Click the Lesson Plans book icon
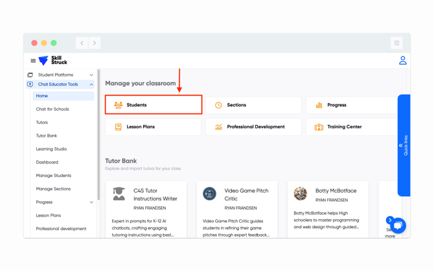The height and width of the screenshot is (271, 434). (x=118, y=127)
